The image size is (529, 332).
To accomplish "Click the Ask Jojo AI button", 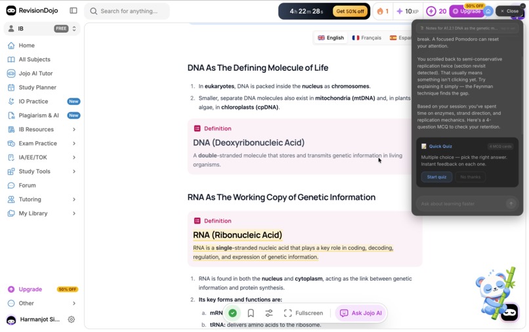I will point(360,313).
